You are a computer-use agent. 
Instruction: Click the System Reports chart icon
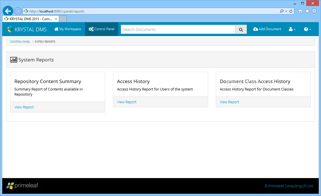pos(14,60)
